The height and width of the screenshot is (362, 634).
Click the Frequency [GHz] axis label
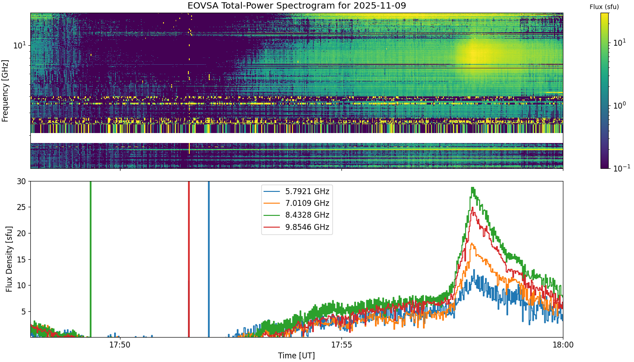tap(5, 90)
